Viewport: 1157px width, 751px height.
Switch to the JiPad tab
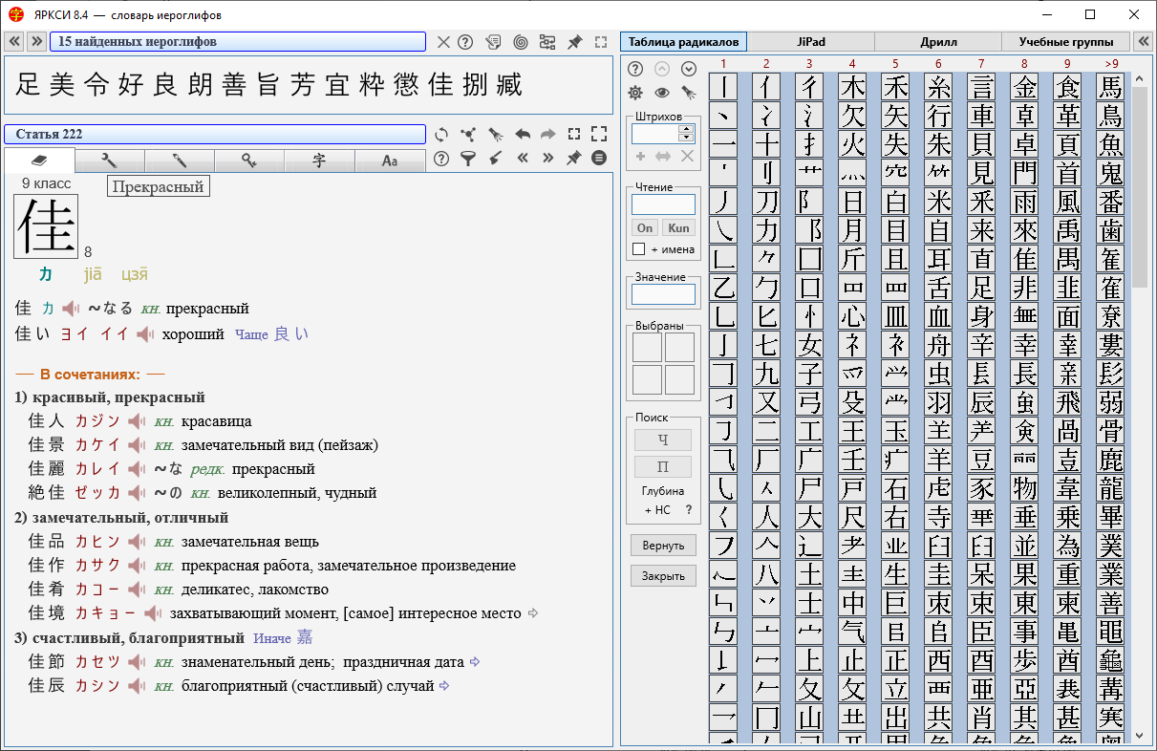click(x=810, y=42)
